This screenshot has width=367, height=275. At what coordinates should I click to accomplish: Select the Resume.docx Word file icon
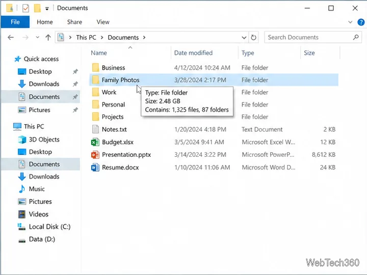tap(95, 168)
